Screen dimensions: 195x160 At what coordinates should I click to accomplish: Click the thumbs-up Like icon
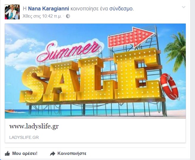7,153
